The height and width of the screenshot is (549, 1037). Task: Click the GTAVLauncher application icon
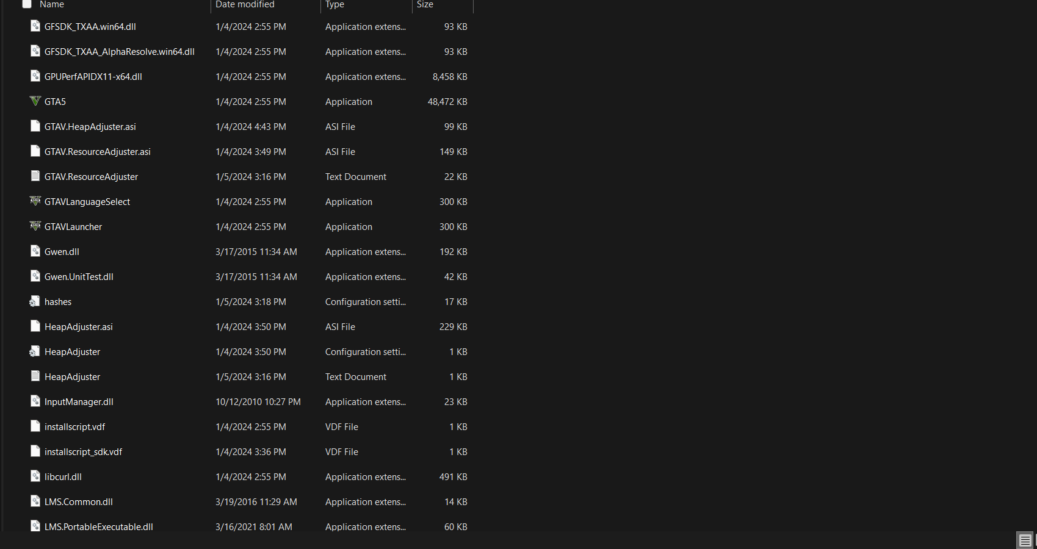(35, 226)
